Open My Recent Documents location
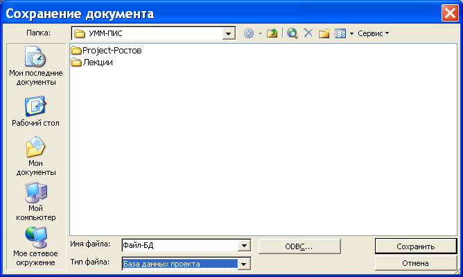This screenshot has height=277, width=463. 36,66
